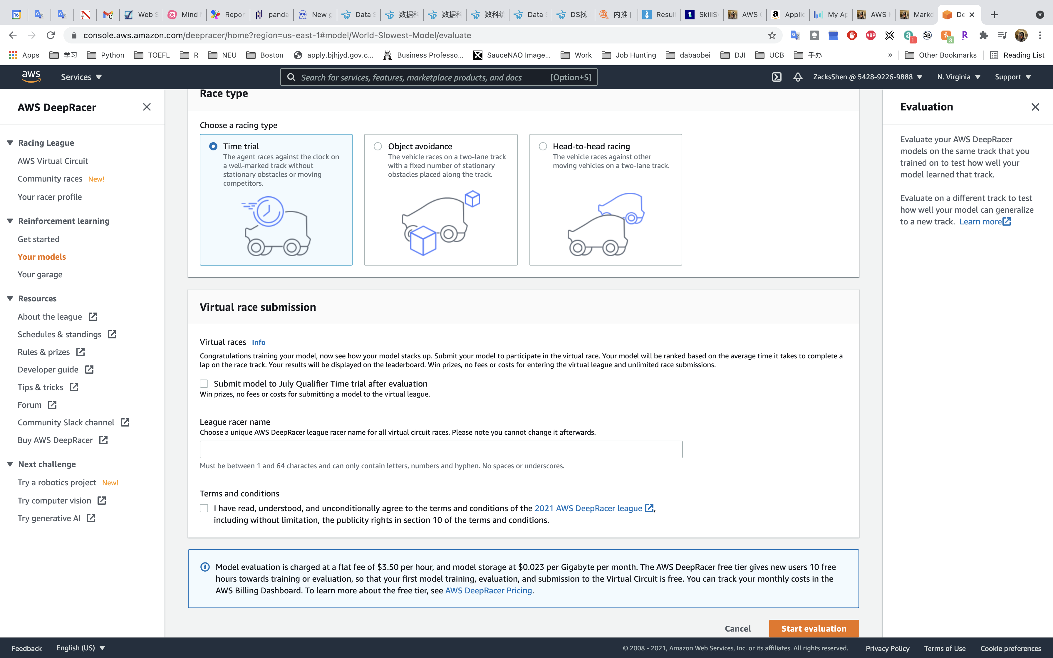Image resolution: width=1053 pixels, height=658 pixels.
Task: Bookmark this page with star icon
Action: point(772,35)
